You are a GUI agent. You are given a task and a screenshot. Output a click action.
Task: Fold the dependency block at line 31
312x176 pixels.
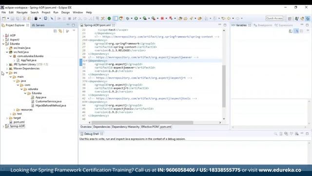[87, 61]
